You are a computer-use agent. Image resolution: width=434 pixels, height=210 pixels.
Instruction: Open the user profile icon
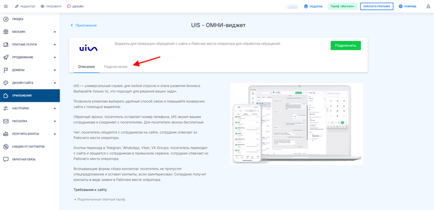428,6
